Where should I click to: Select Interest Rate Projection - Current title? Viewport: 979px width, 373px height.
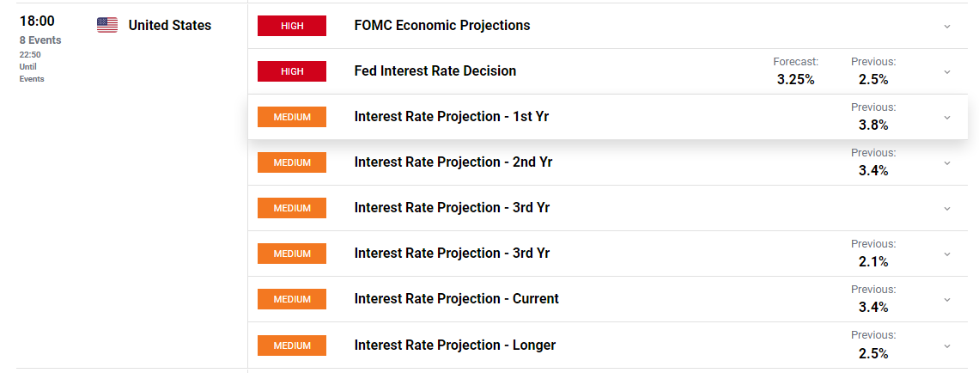tap(456, 299)
